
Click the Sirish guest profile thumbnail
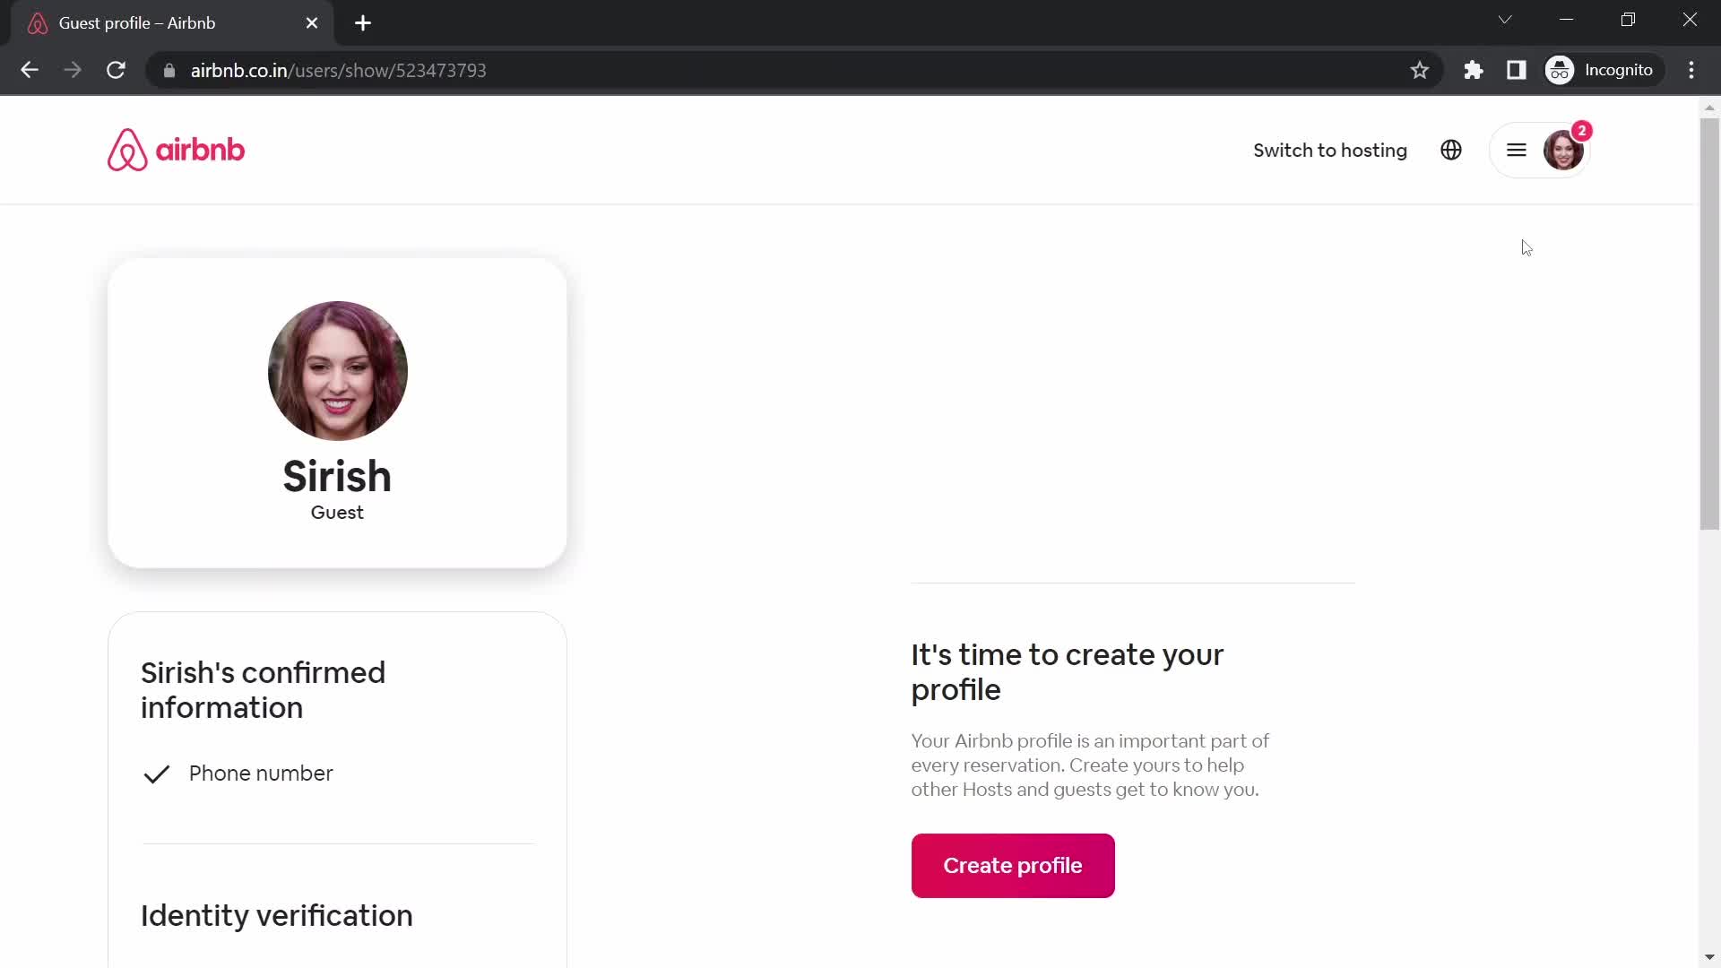click(337, 371)
